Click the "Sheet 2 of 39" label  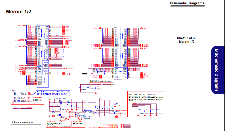point(186,38)
